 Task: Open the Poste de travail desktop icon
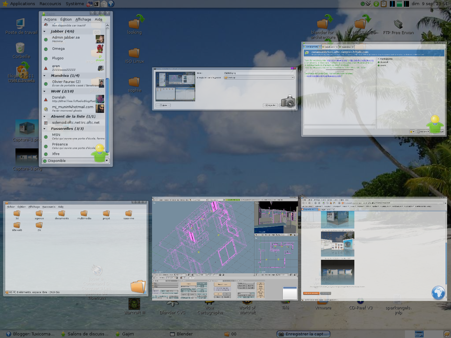pyautogui.click(x=21, y=26)
